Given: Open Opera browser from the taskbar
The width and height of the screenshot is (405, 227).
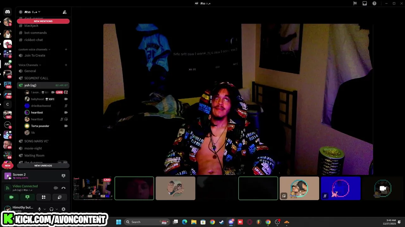Looking at the screenshot, I should [x=249, y=222].
